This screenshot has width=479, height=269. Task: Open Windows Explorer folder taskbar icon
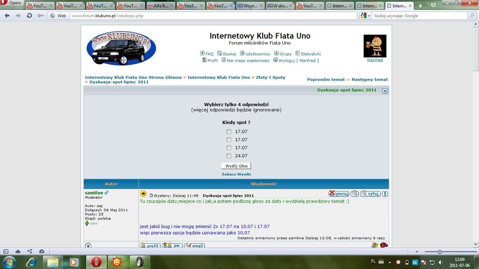coord(53,262)
